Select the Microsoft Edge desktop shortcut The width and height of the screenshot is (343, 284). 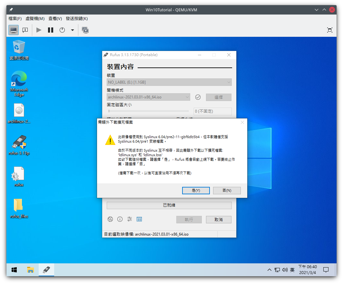coord(19,84)
